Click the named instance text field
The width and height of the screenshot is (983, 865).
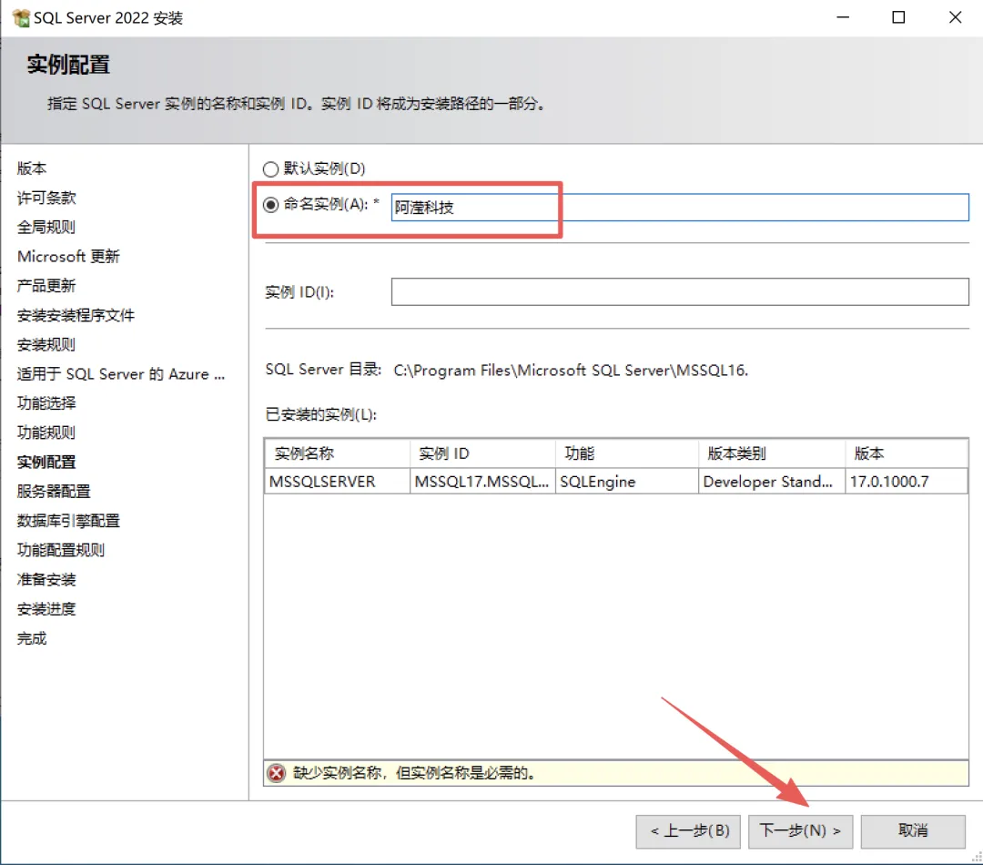tap(680, 208)
